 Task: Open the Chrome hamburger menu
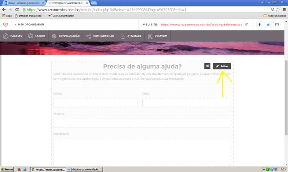pos(284,9)
